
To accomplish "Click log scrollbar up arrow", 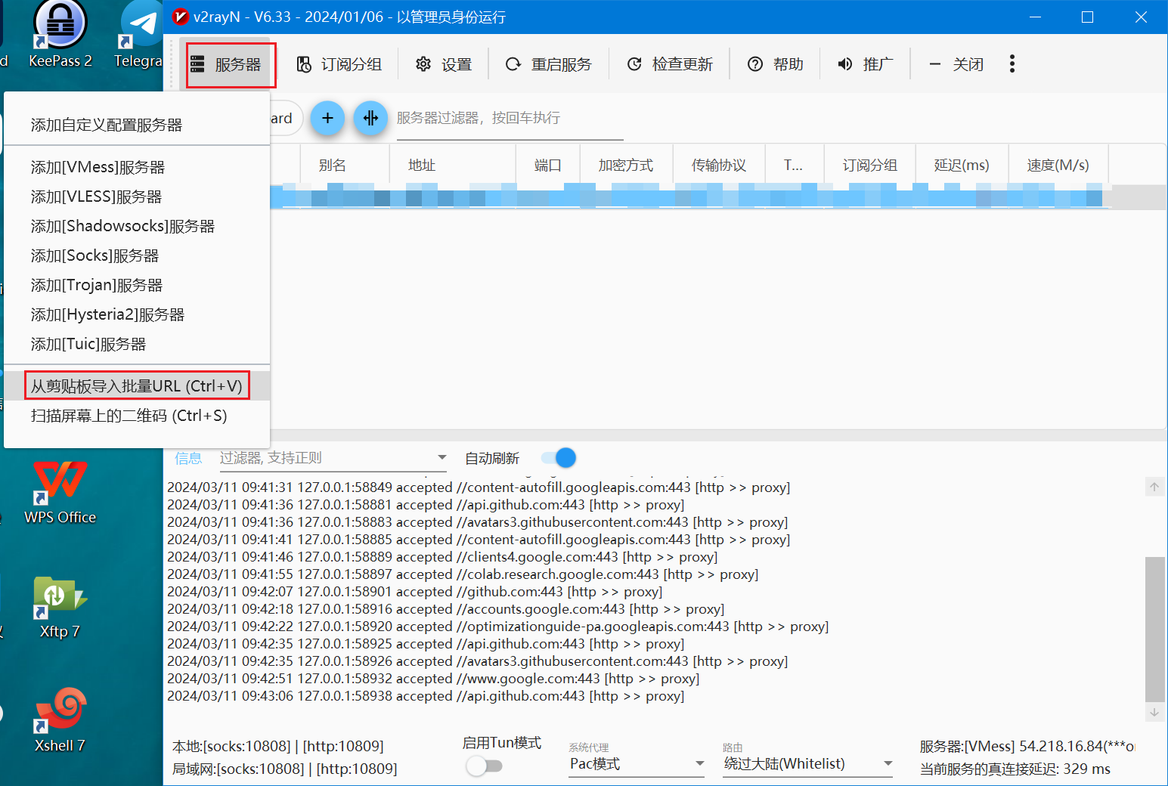I will pyautogui.click(x=1154, y=487).
